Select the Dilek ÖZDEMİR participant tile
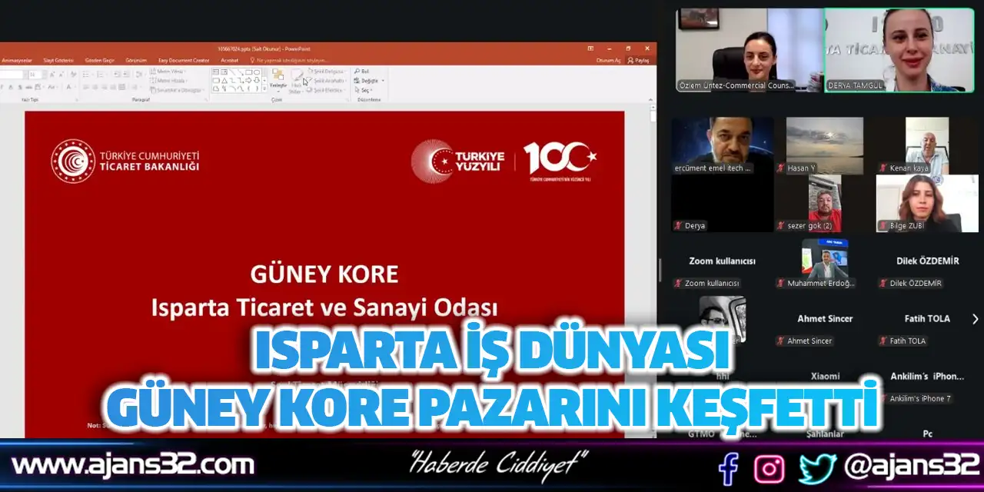Image resolution: width=984 pixels, height=492 pixels. tap(927, 261)
